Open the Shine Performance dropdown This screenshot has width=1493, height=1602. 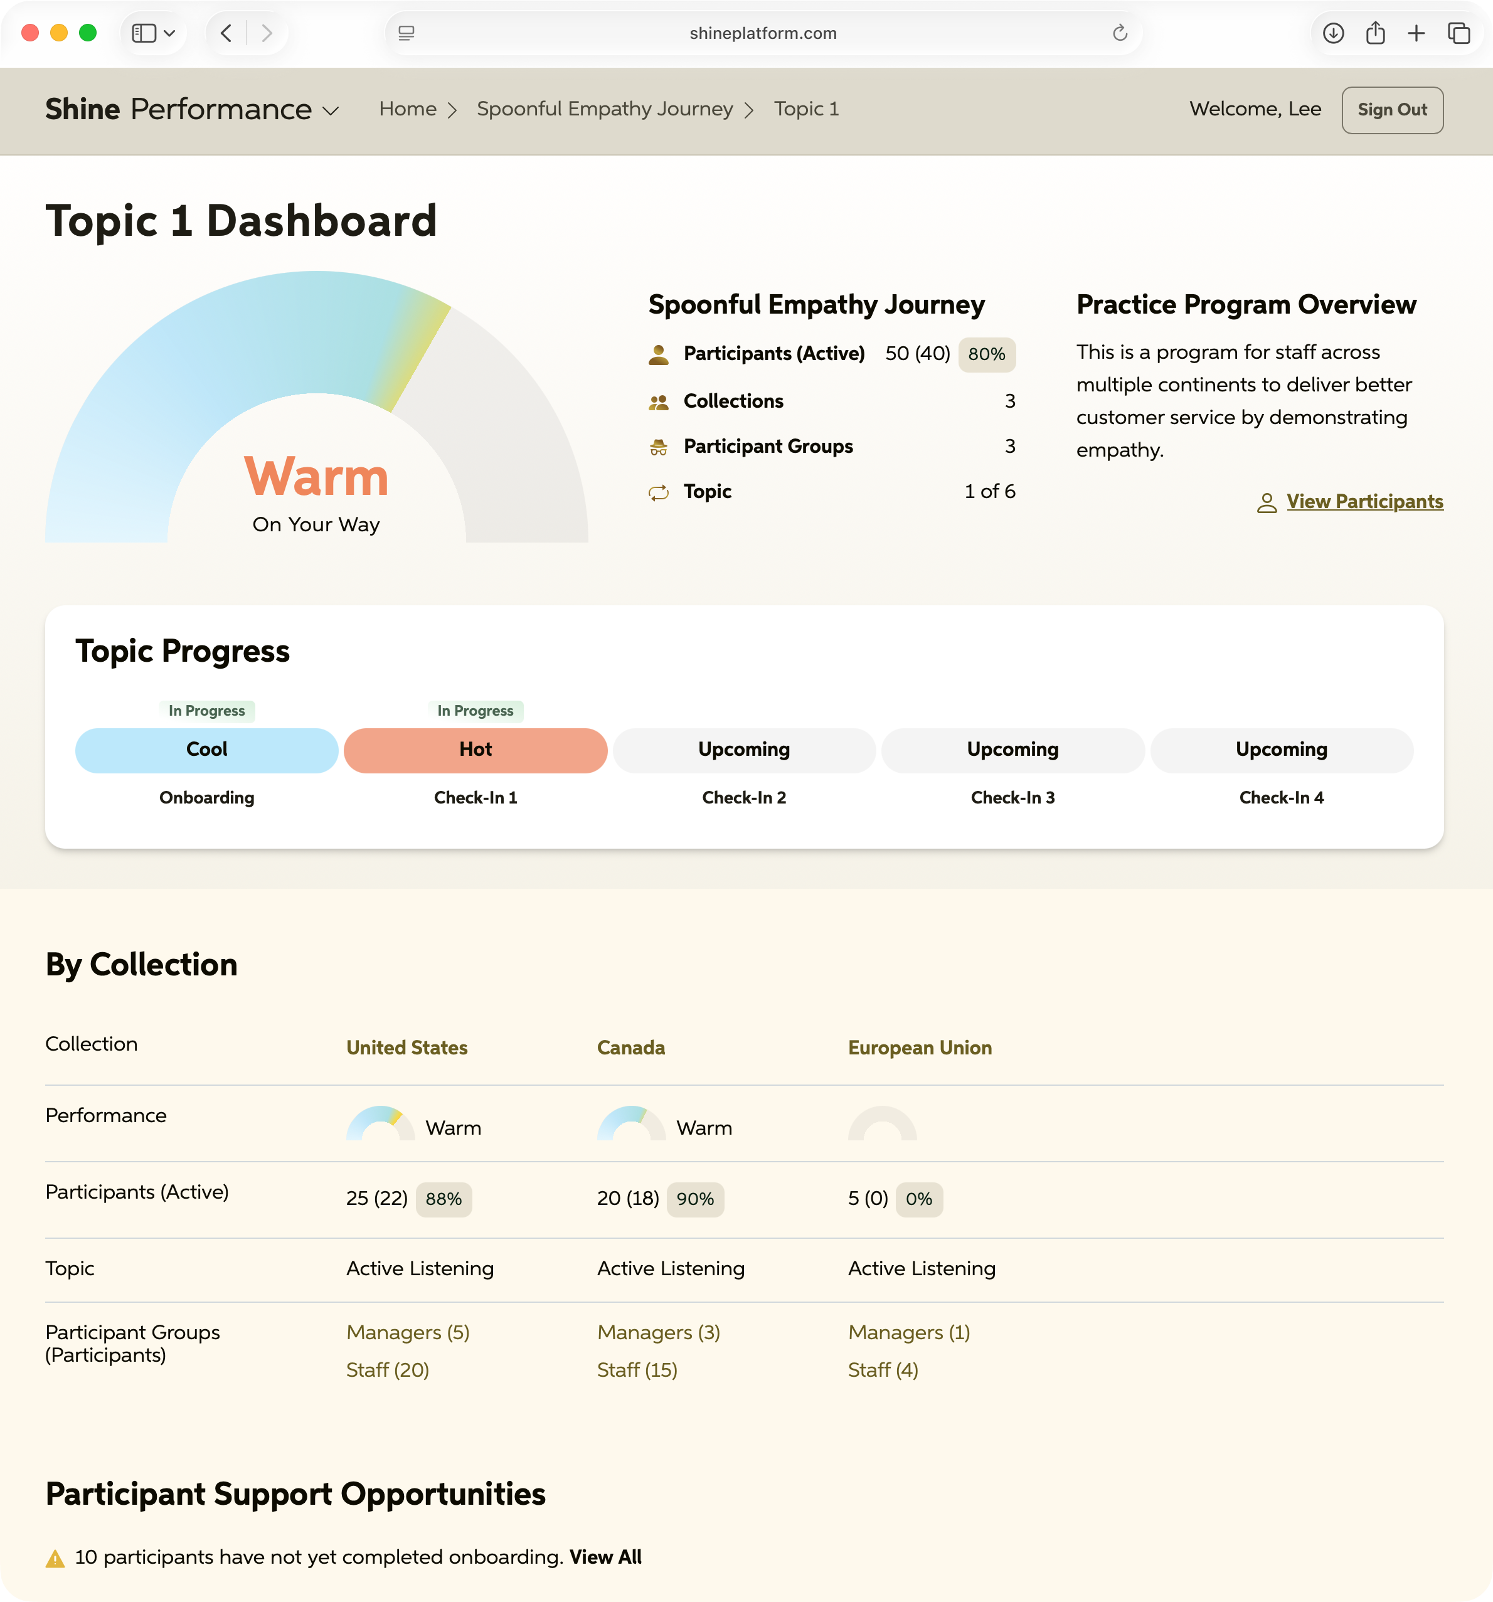click(331, 110)
